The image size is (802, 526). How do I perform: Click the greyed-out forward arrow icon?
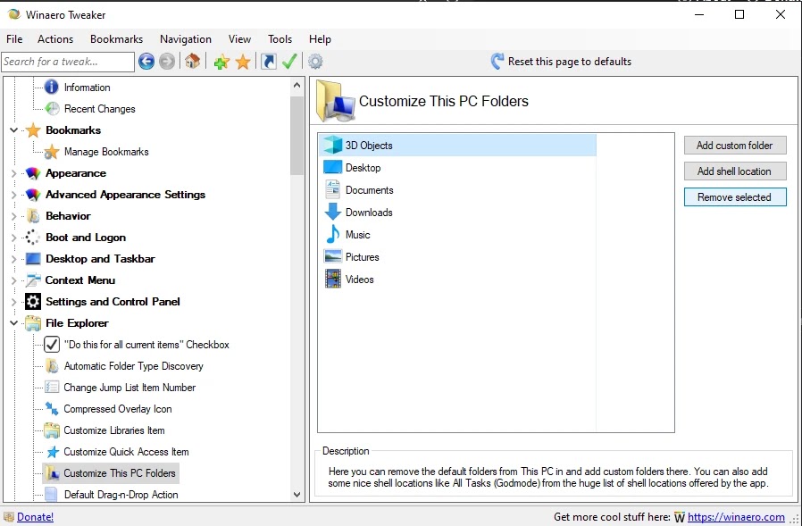[x=167, y=62]
